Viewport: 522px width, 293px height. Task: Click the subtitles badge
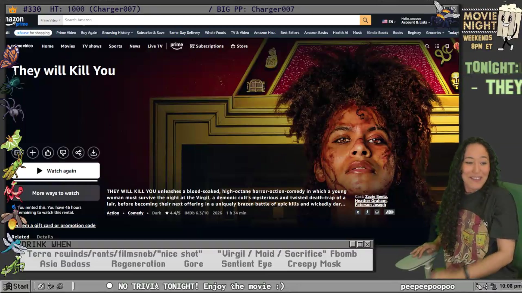pos(377,212)
